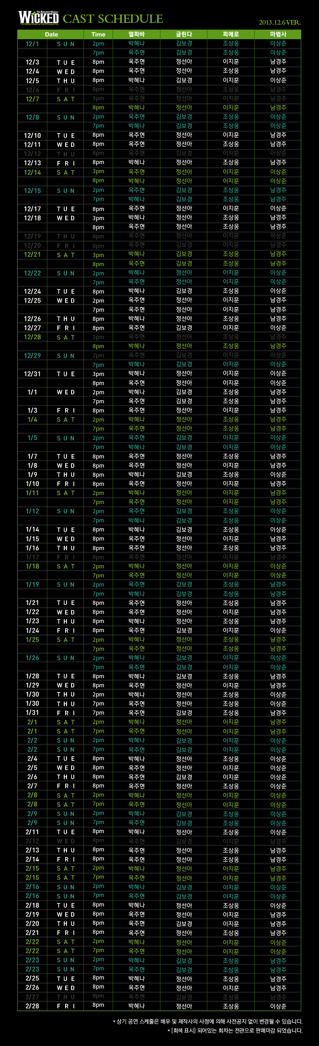
Task: Click 이지훈 in the 2/26 row
Action: (231, 988)
